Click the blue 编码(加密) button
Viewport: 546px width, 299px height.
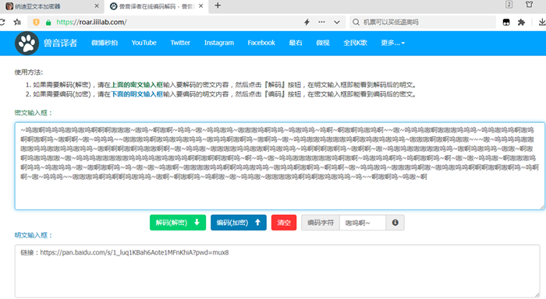(239, 223)
